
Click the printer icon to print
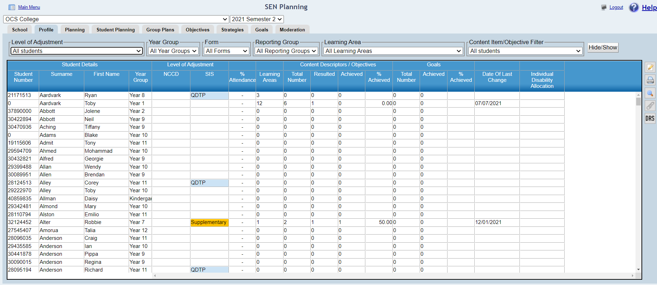[x=650, y=80]
